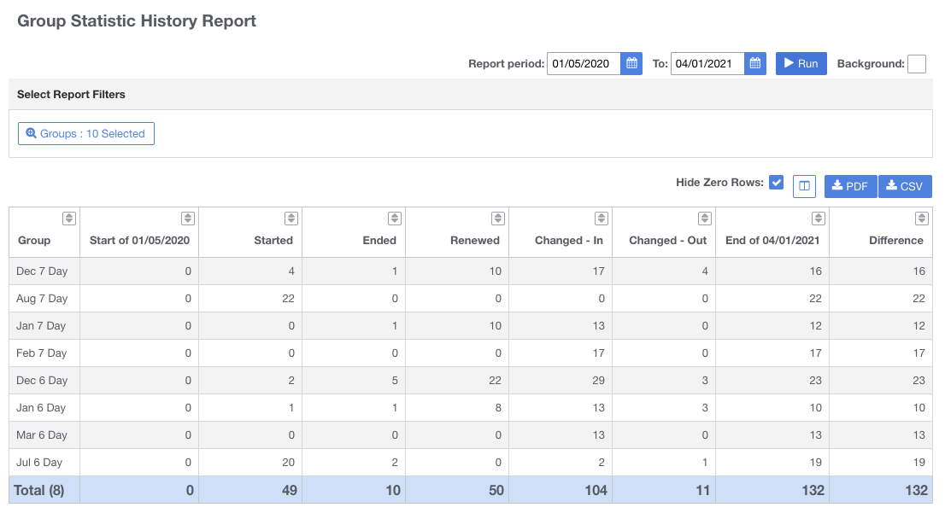Image resolution: width=945 pixels, height=519 pixels.
Task: Select the Jan 6 Day row label
Action: (x=41, y=408)
